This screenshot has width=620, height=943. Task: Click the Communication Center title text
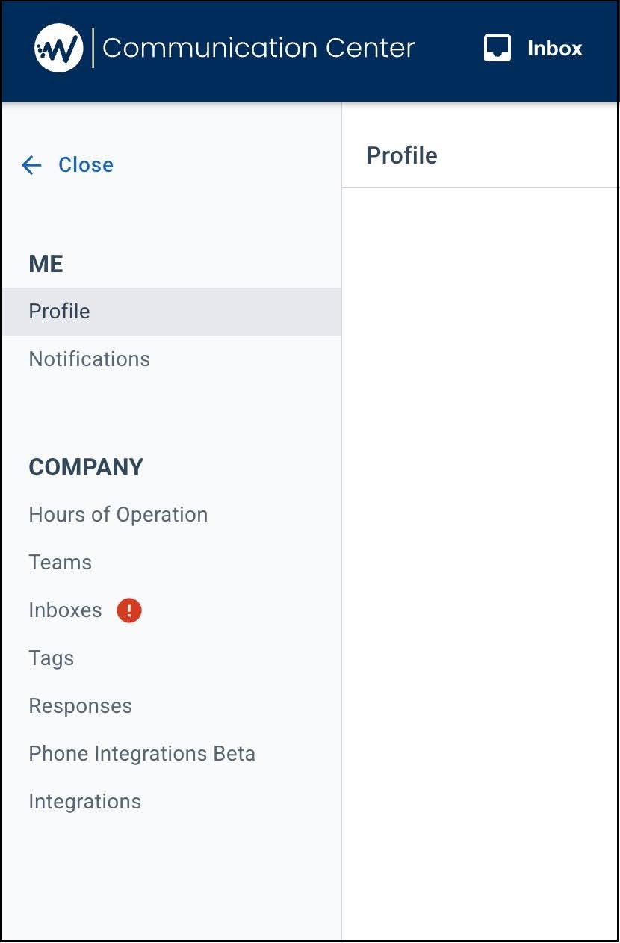coord(259,46)
